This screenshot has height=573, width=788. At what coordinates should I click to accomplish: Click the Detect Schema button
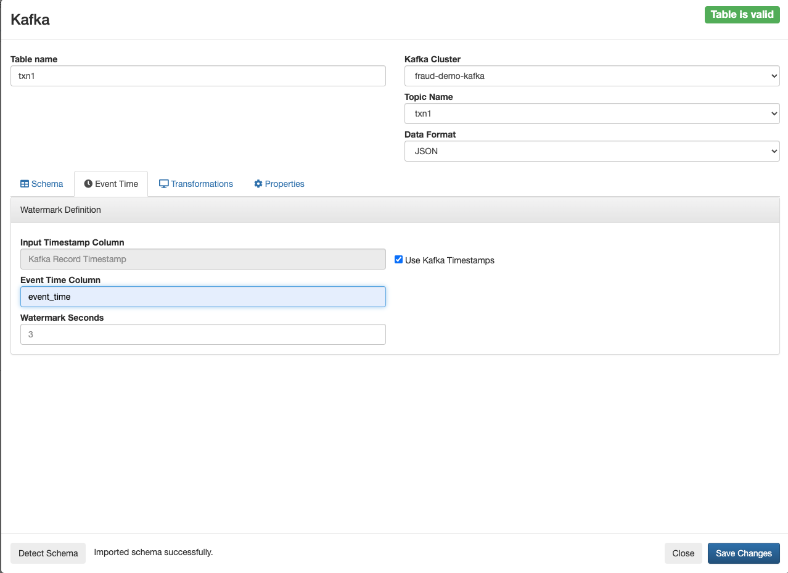click(48, 553)
